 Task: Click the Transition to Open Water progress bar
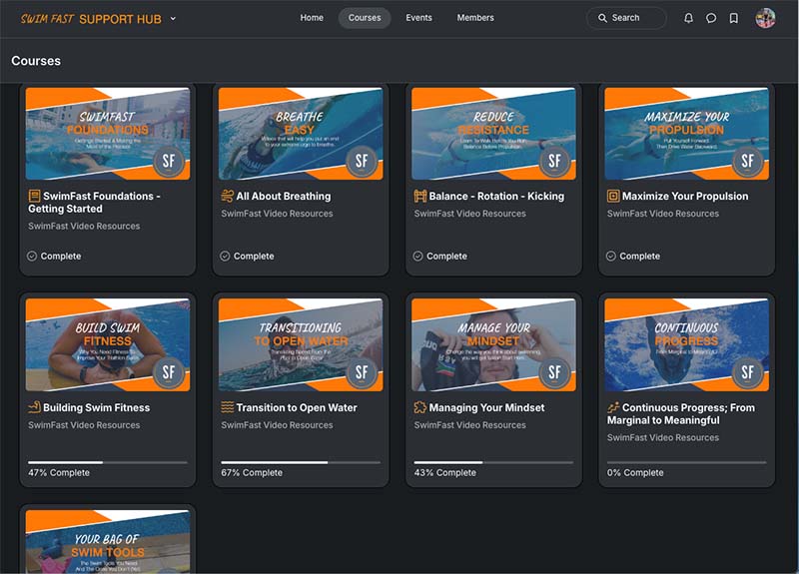point(301,462)
